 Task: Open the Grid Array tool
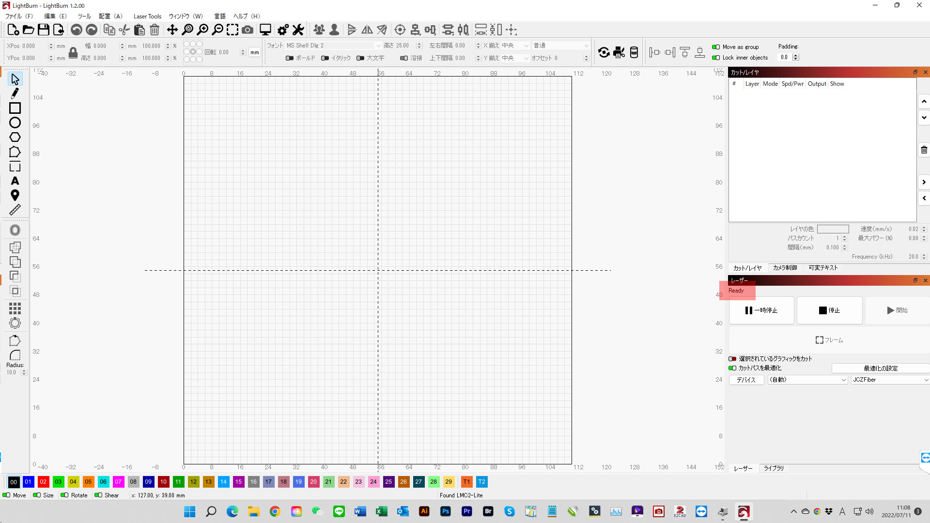pyautogui.click(x=15, y=308)
